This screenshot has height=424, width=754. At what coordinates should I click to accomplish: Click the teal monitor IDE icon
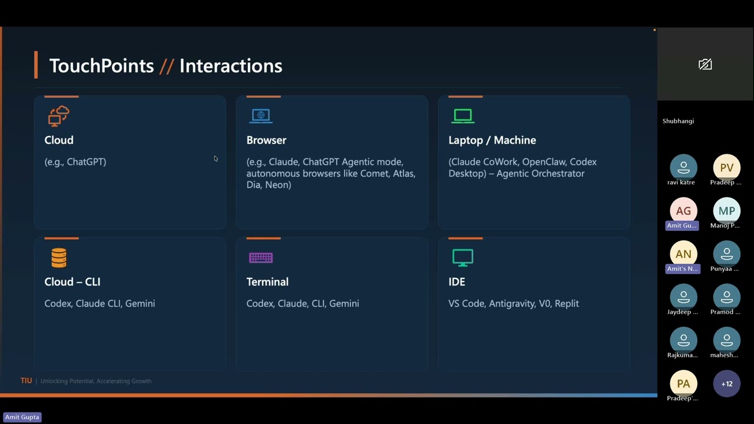pyautogui.click(x=462, y=257)
